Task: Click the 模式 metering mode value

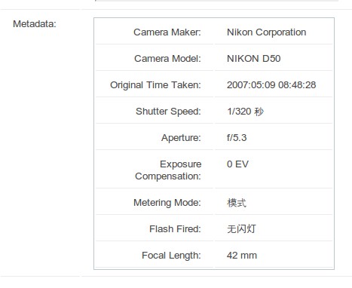Action: pyautogui.click(x=237, y=203)
